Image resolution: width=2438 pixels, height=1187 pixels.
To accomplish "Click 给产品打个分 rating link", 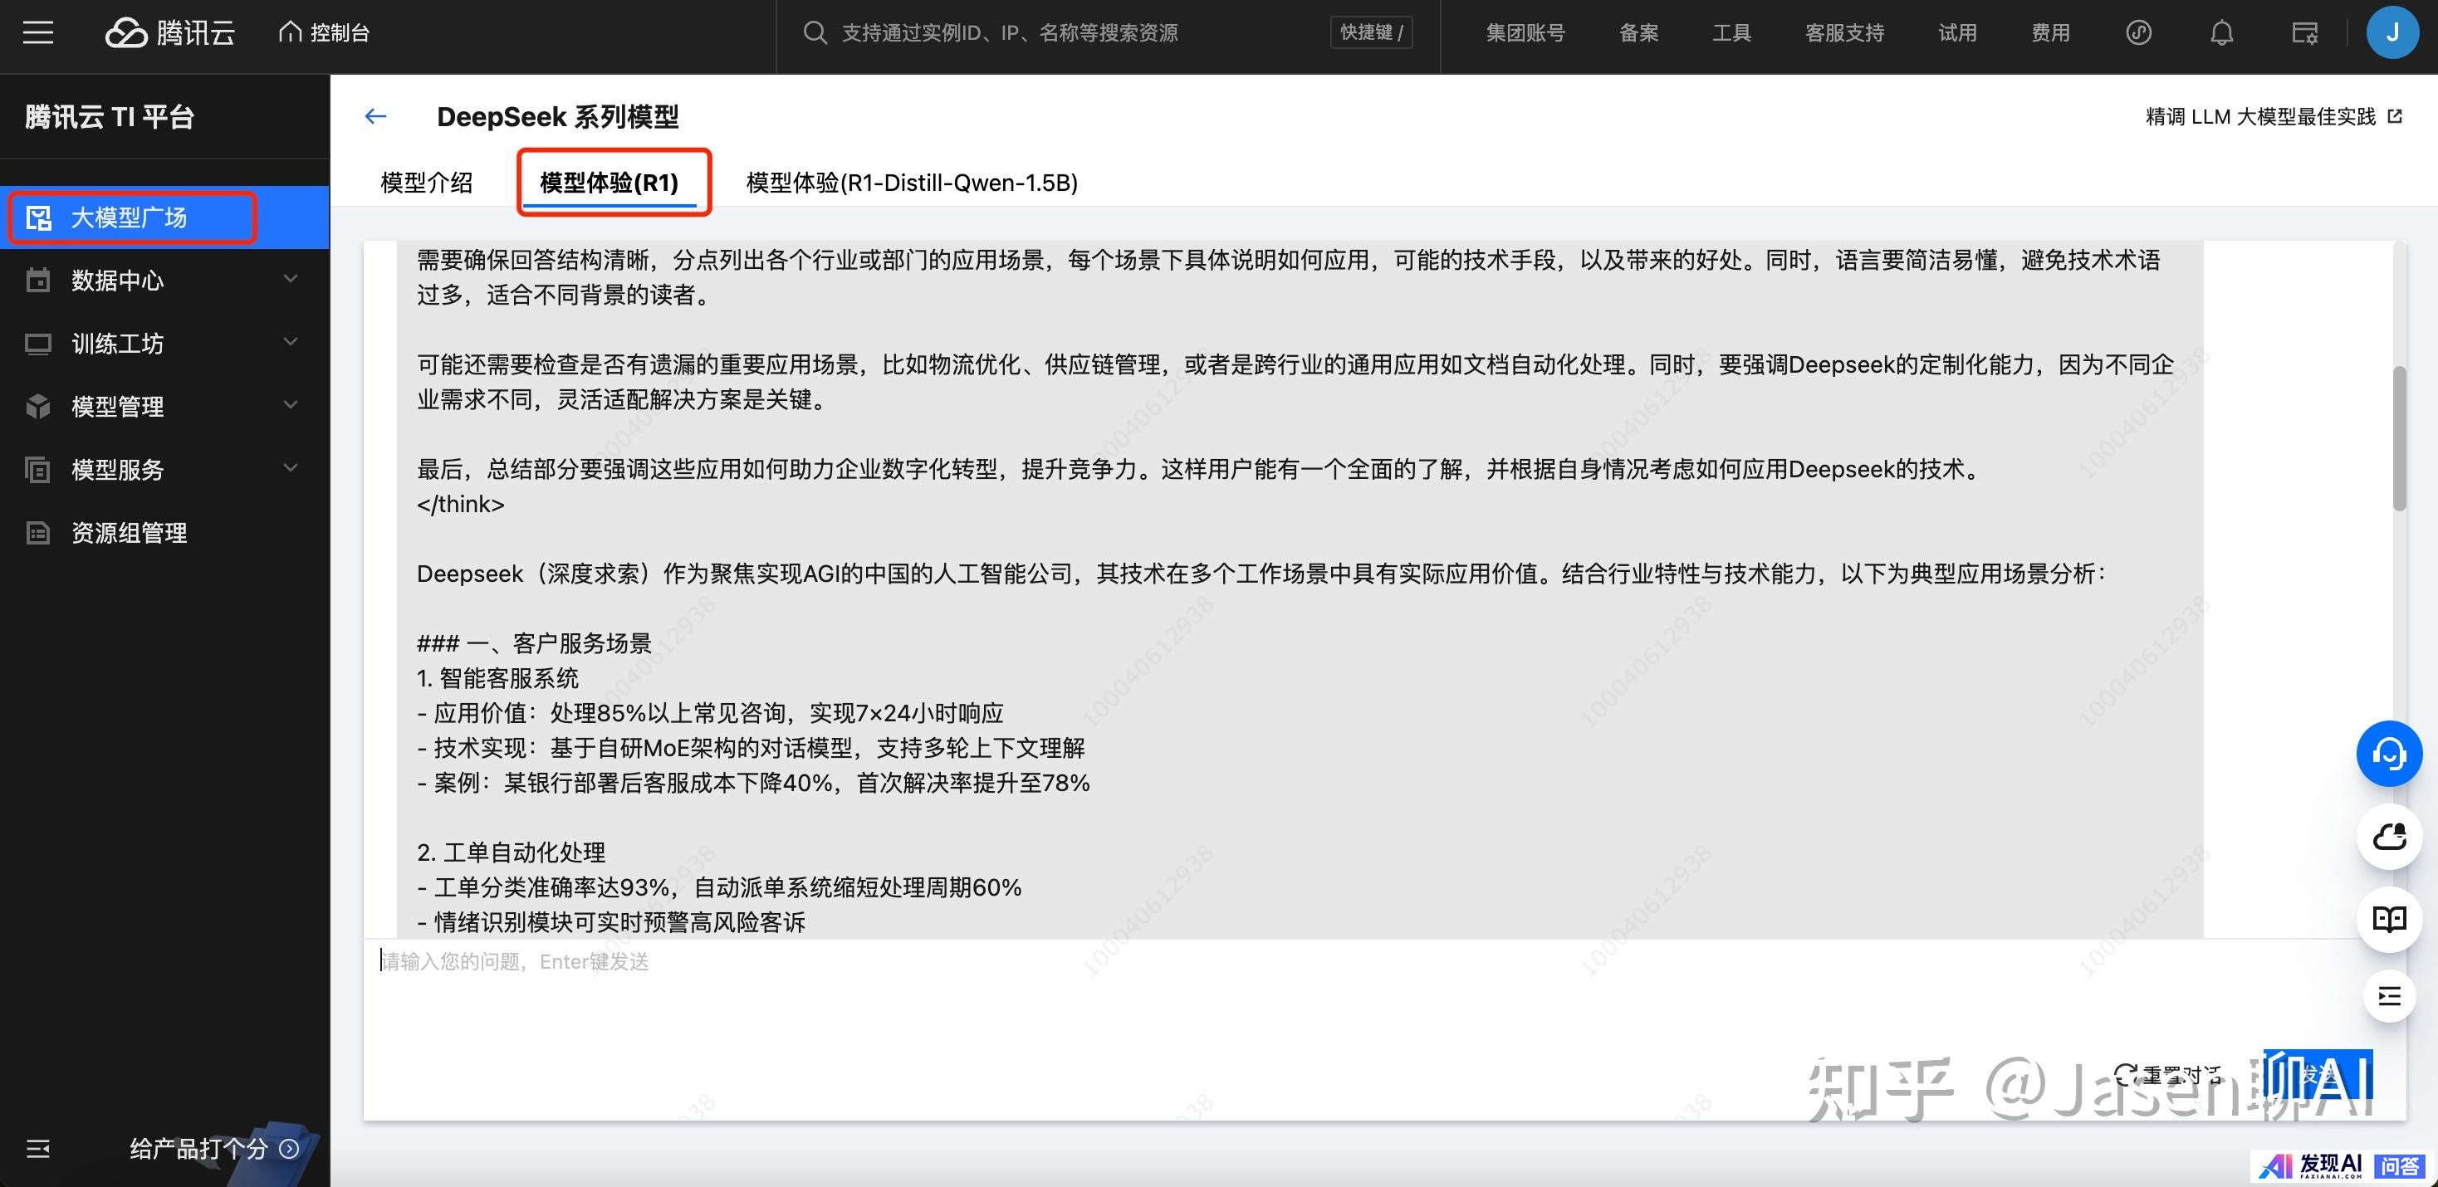I will pyautogui.click(x=214, y=1149).
